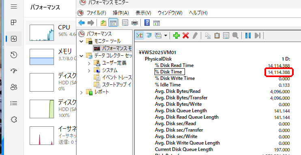The height and width of the screenshot is (155, 301).
Task: Click Avg. Disk Queue Length counter
Action: coord(181,111)
